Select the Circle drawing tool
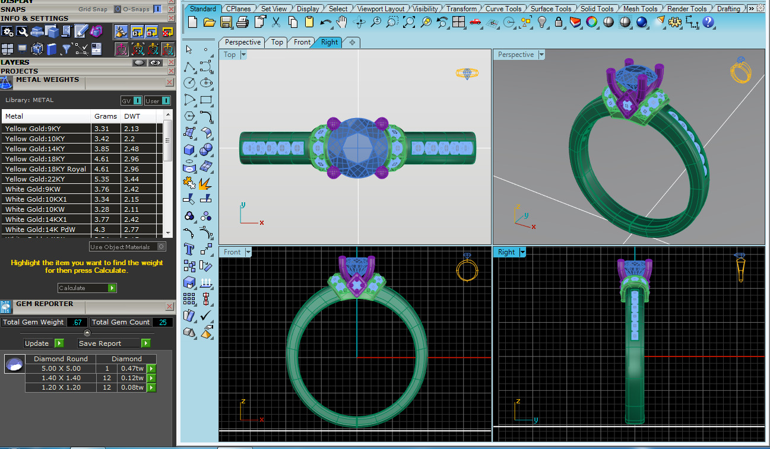This screenshot has width=770, height=449. [x=189, y=83]
